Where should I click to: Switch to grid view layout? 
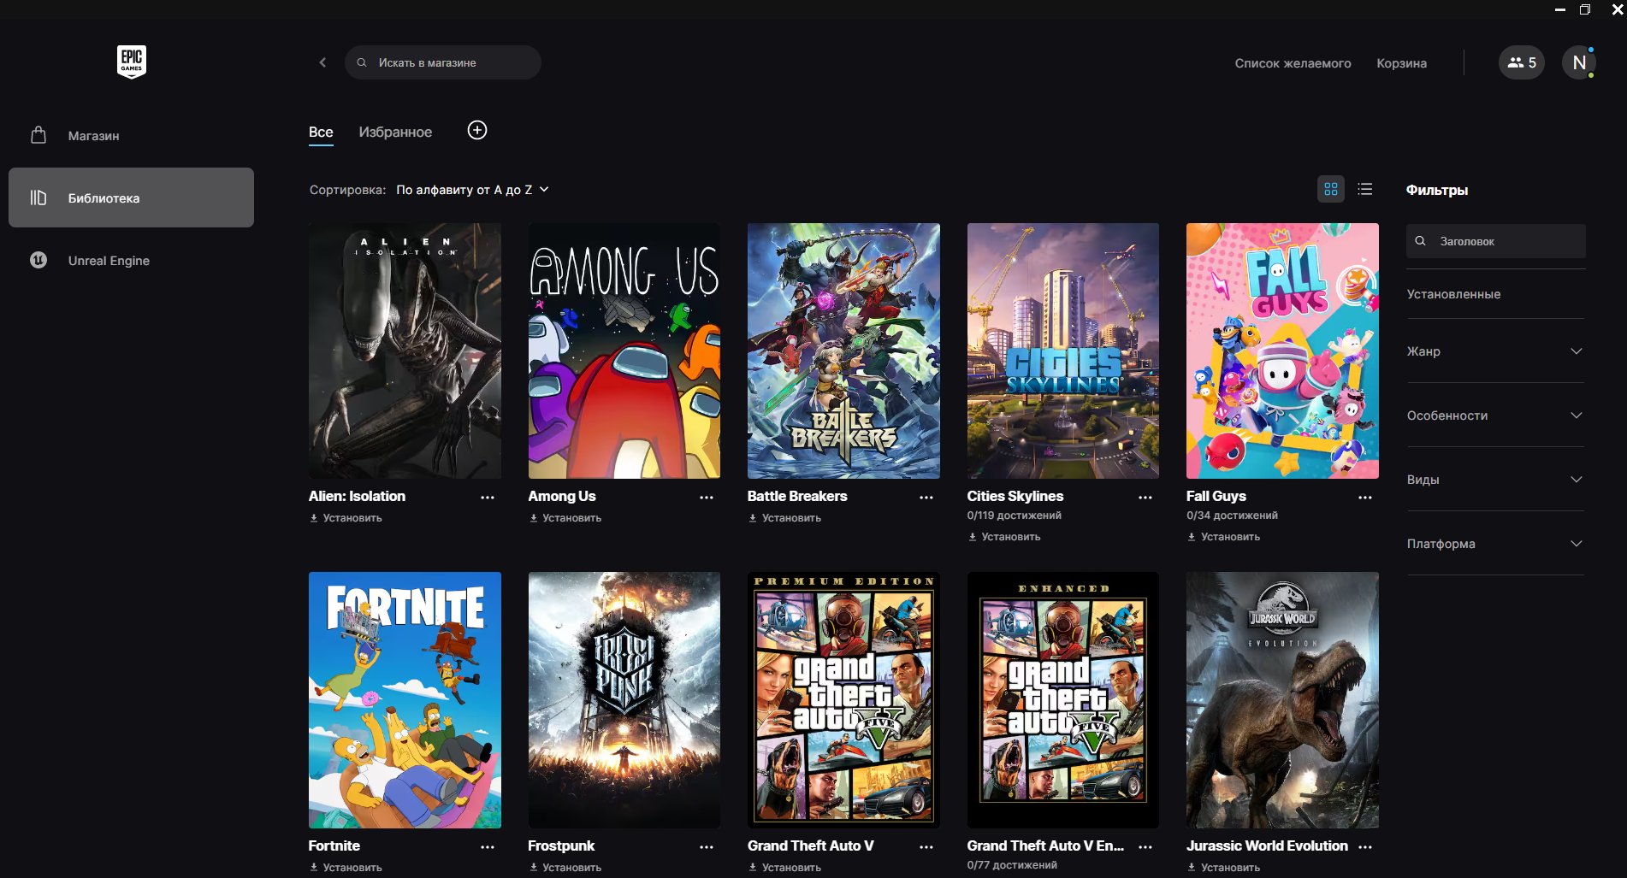1330,189
